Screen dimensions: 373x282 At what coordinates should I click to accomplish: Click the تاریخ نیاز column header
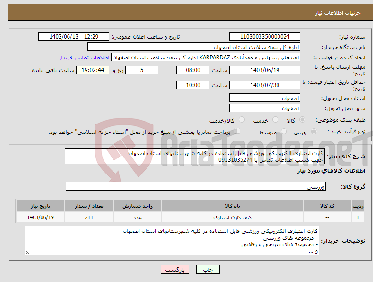click(x=41, y=206)
